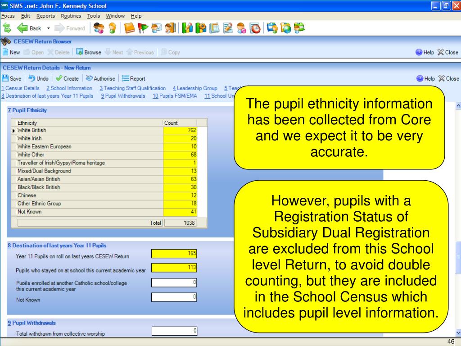Open the Focus menu
This screenshot has width=461, height=346.
pos(8,16)
